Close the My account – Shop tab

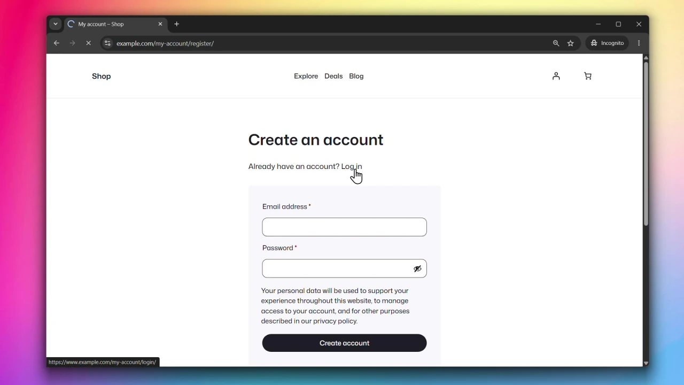point(160,24)
